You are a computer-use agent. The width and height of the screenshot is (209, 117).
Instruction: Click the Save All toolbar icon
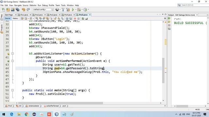coord(17,9)
